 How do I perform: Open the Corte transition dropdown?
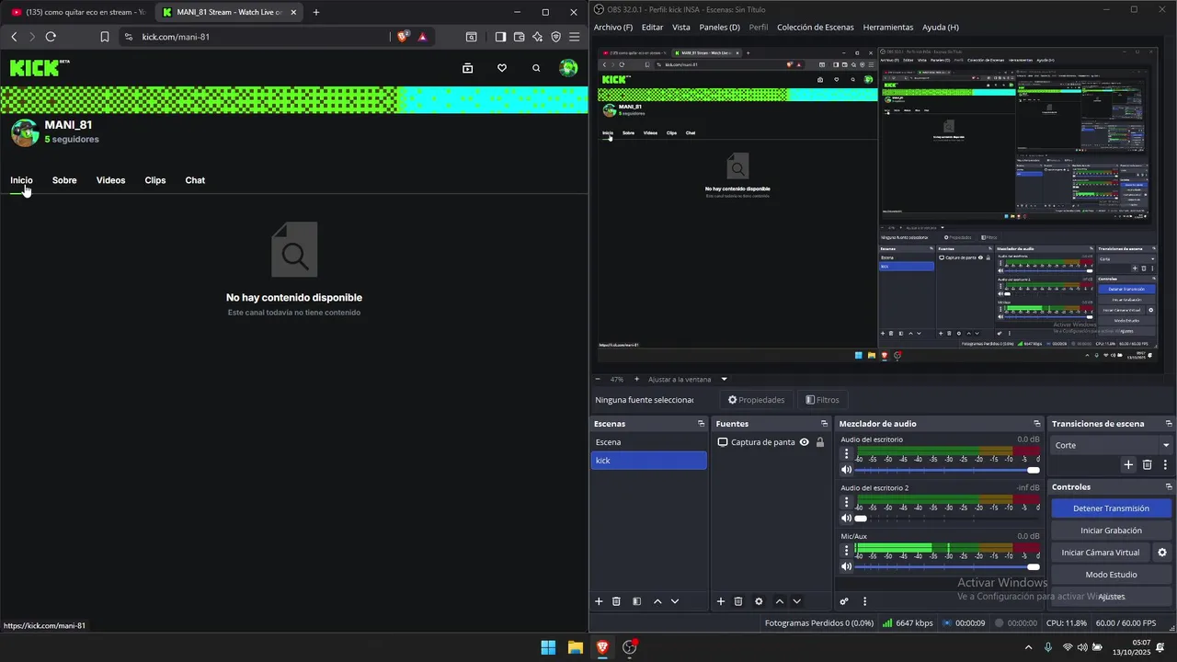tap(1112, 445)
